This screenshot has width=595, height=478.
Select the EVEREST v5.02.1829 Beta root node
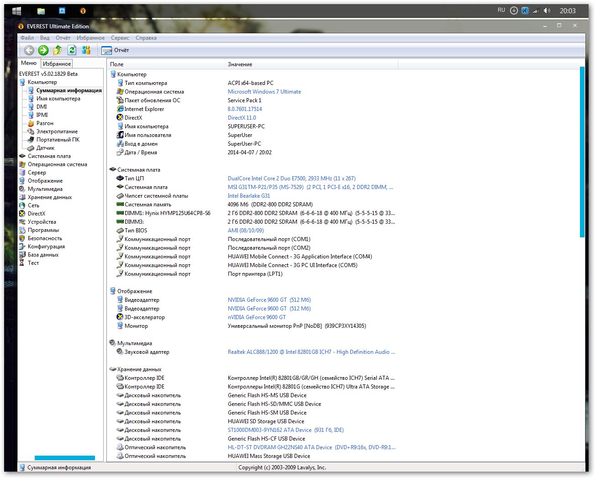(x=48, y=74)
